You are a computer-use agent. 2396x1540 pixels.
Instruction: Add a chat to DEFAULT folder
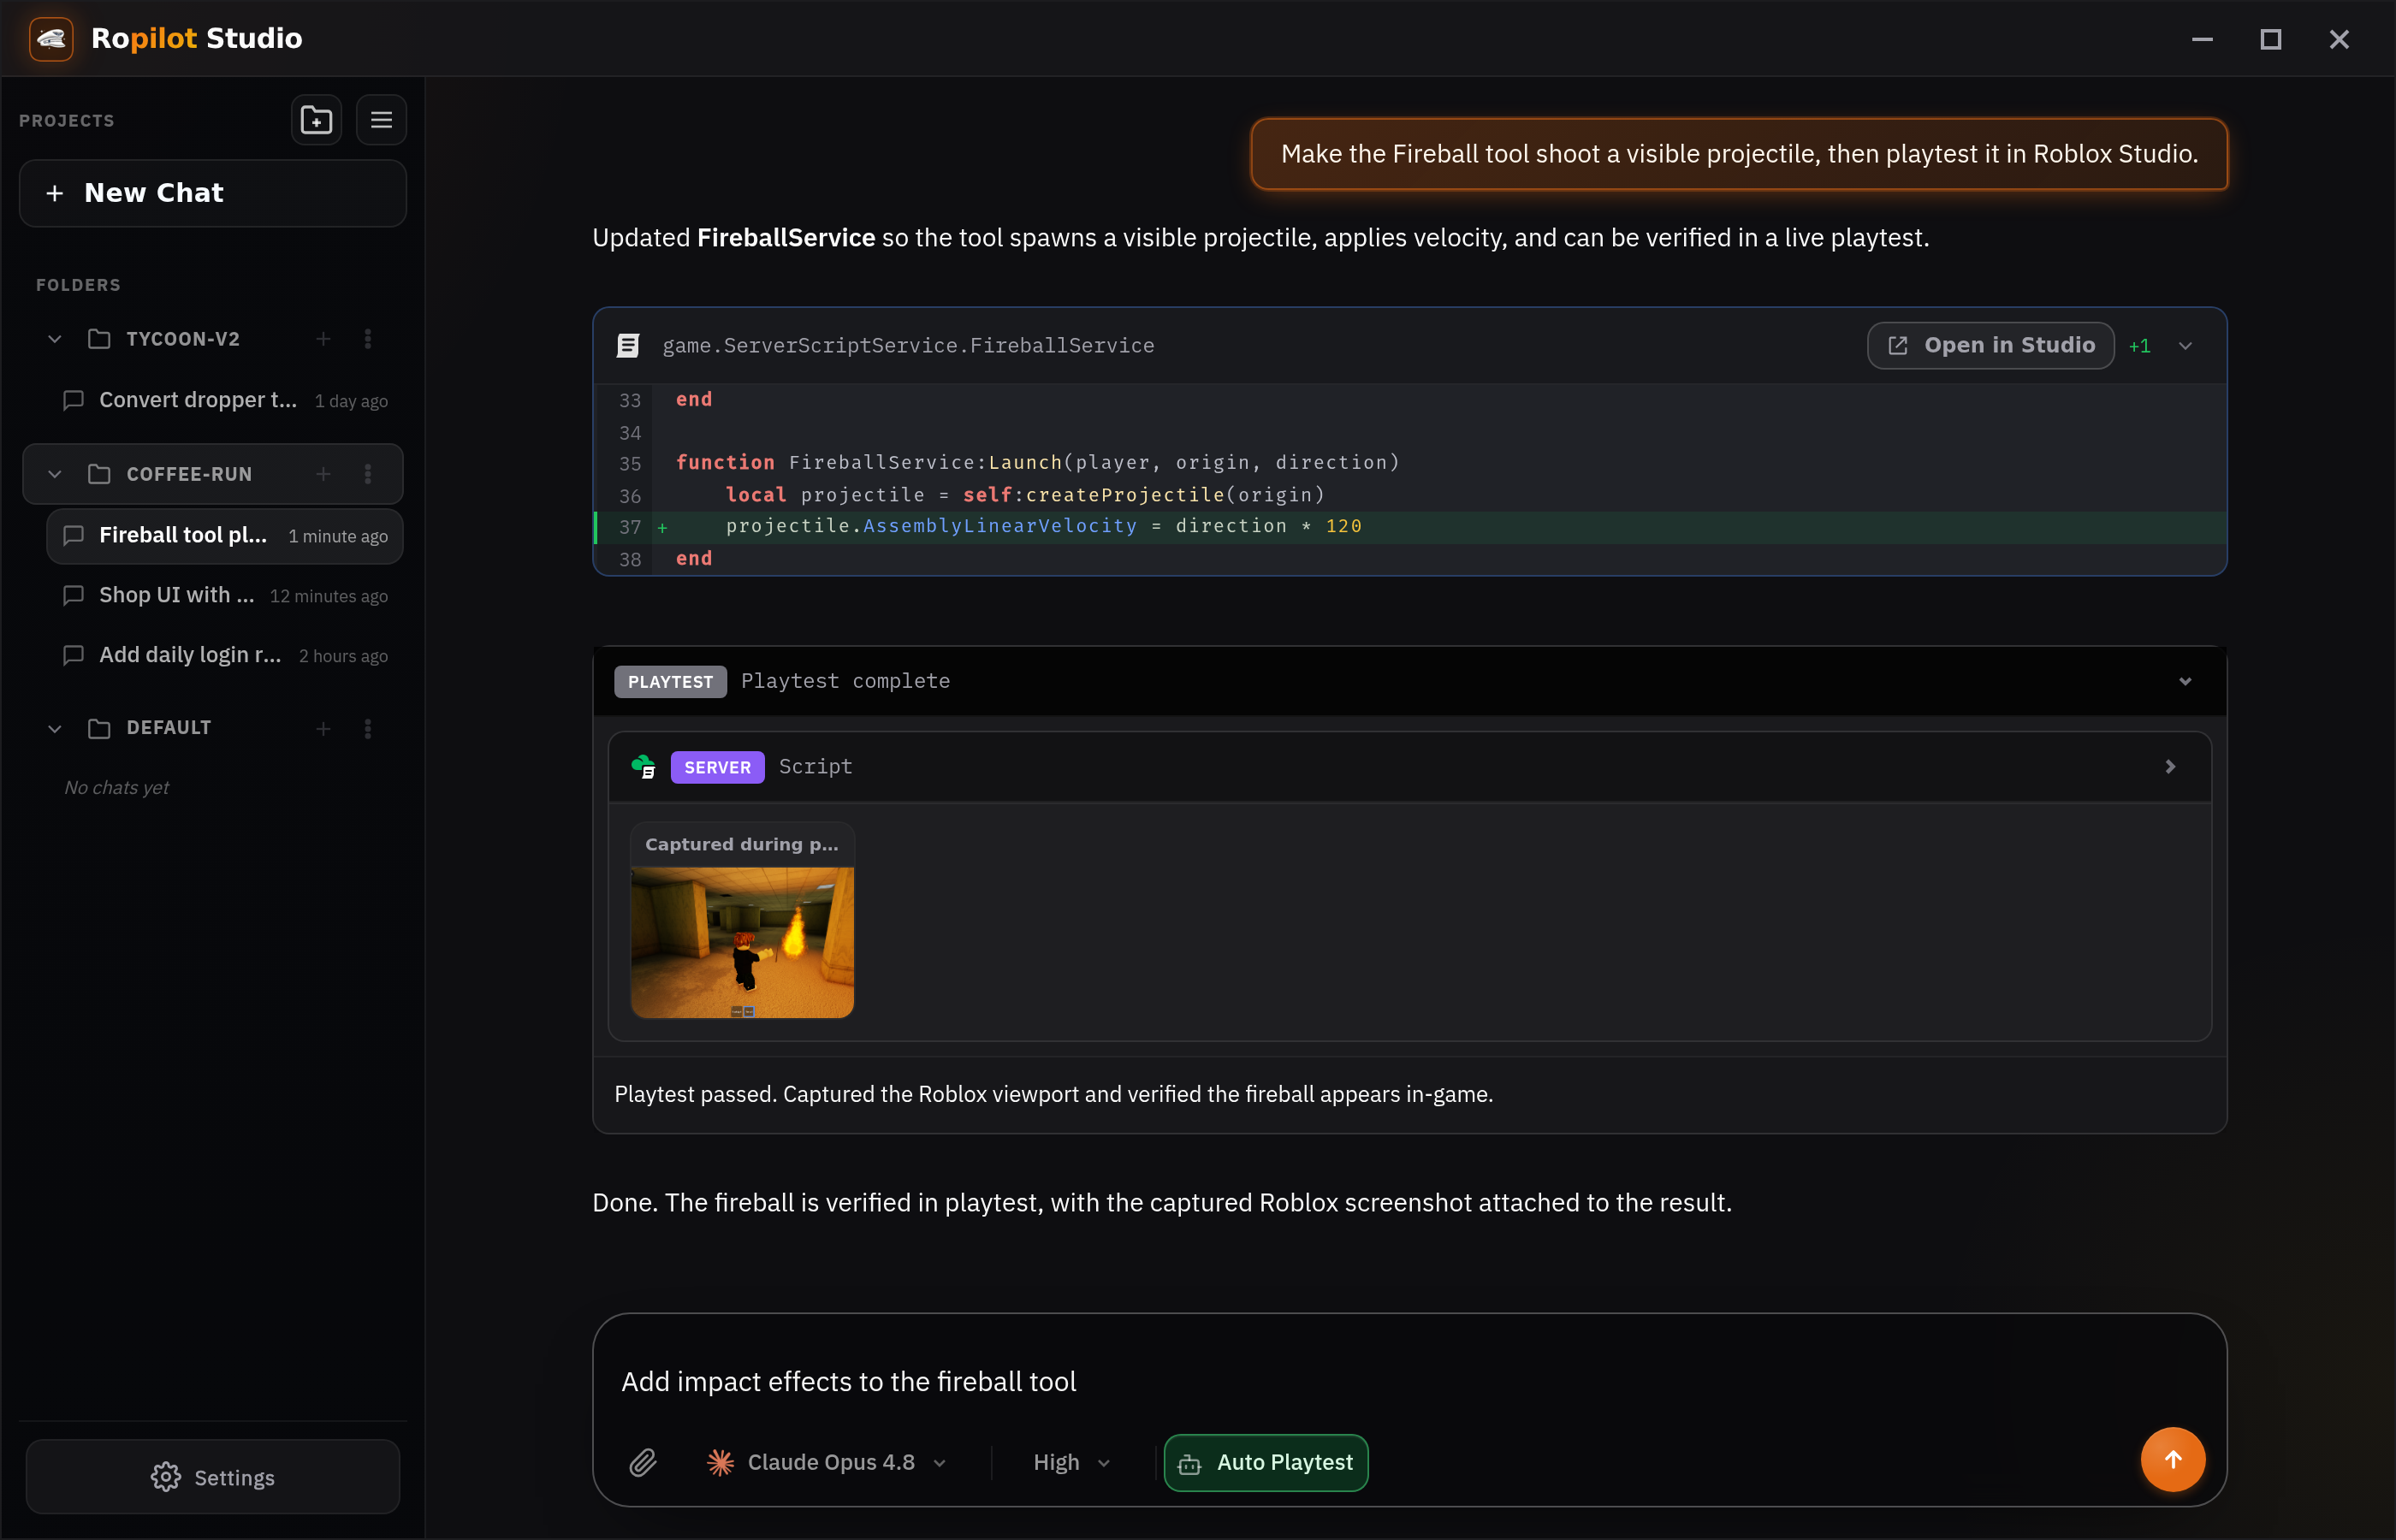pyautogui.click(x=323, y=729)
